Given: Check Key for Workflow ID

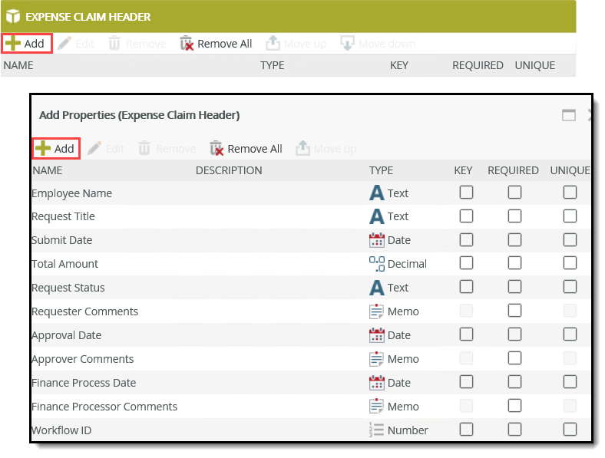Looking at the screenshot, I should (466, 429).
